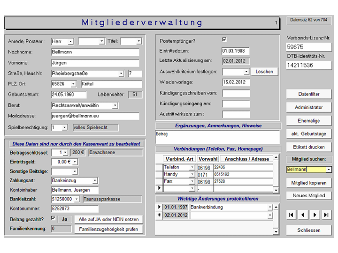Create a new member with Neues Mitglied
The height and width of the screenshot is (253, 338).
pyautogui.click(x=308, y=195)
